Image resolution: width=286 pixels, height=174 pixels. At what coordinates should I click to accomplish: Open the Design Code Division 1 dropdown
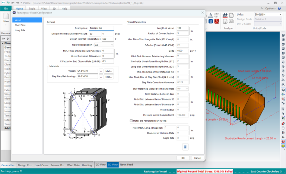pos(268,19)
